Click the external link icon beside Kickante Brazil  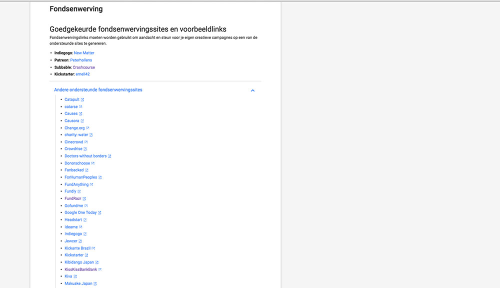coord(93,248)
